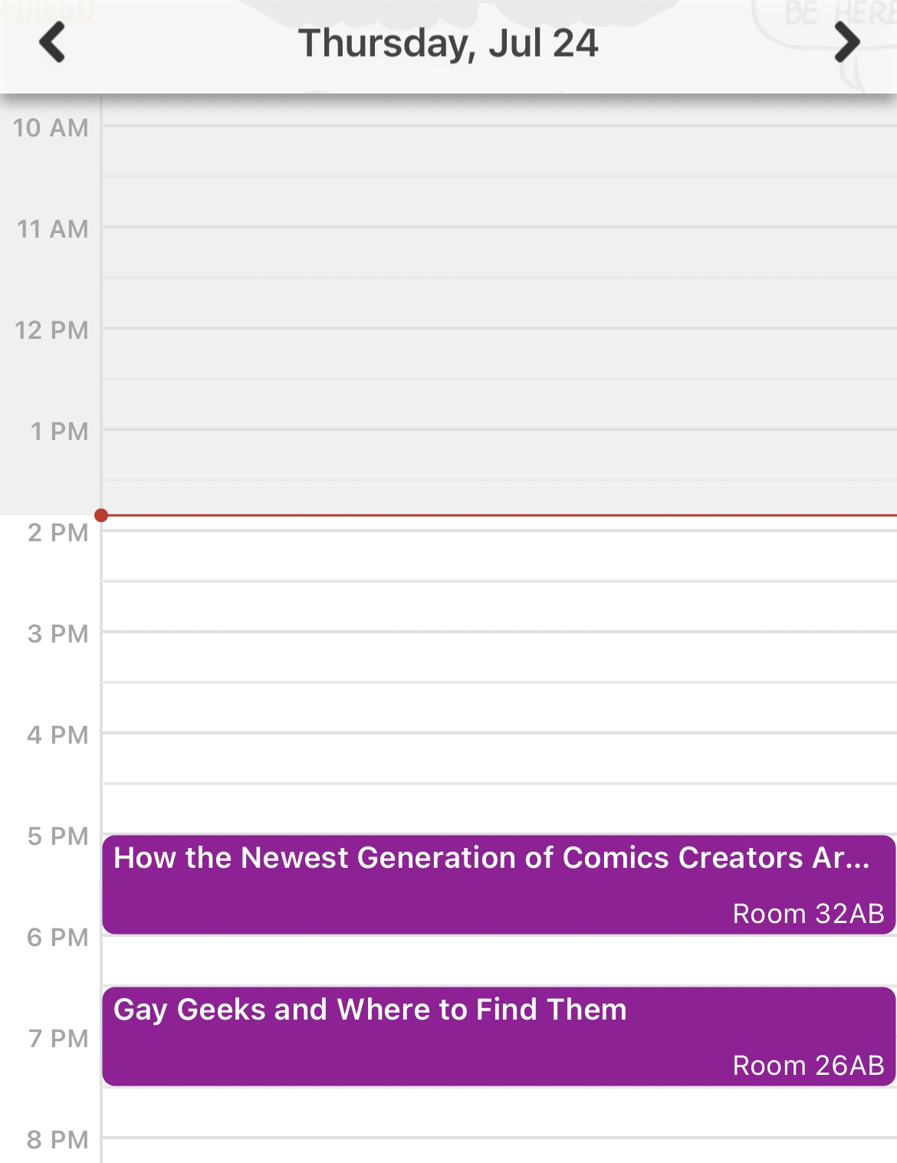
Task: Select the 5 PM time label
Action: click(x=58, y=836)
